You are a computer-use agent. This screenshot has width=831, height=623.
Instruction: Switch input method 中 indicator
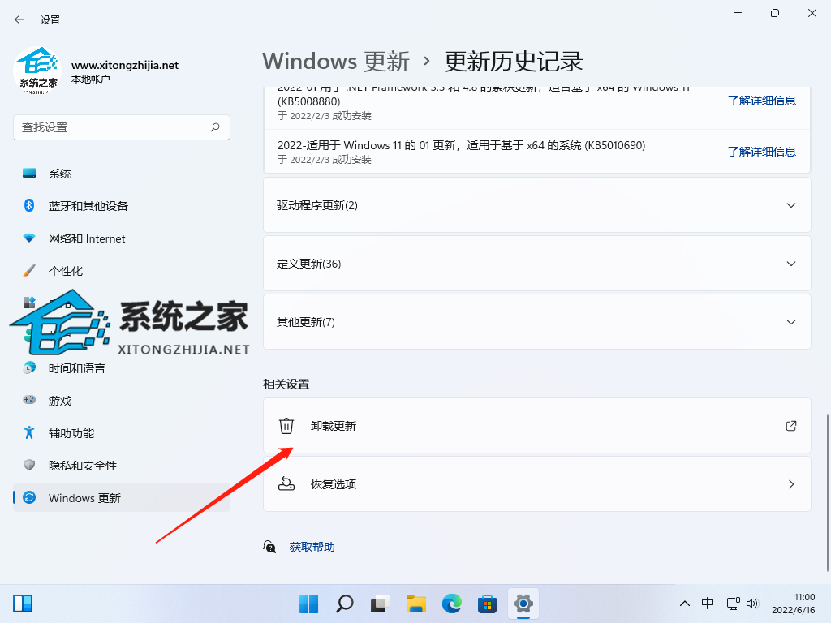pyautogui.click(x=708, y=604)
